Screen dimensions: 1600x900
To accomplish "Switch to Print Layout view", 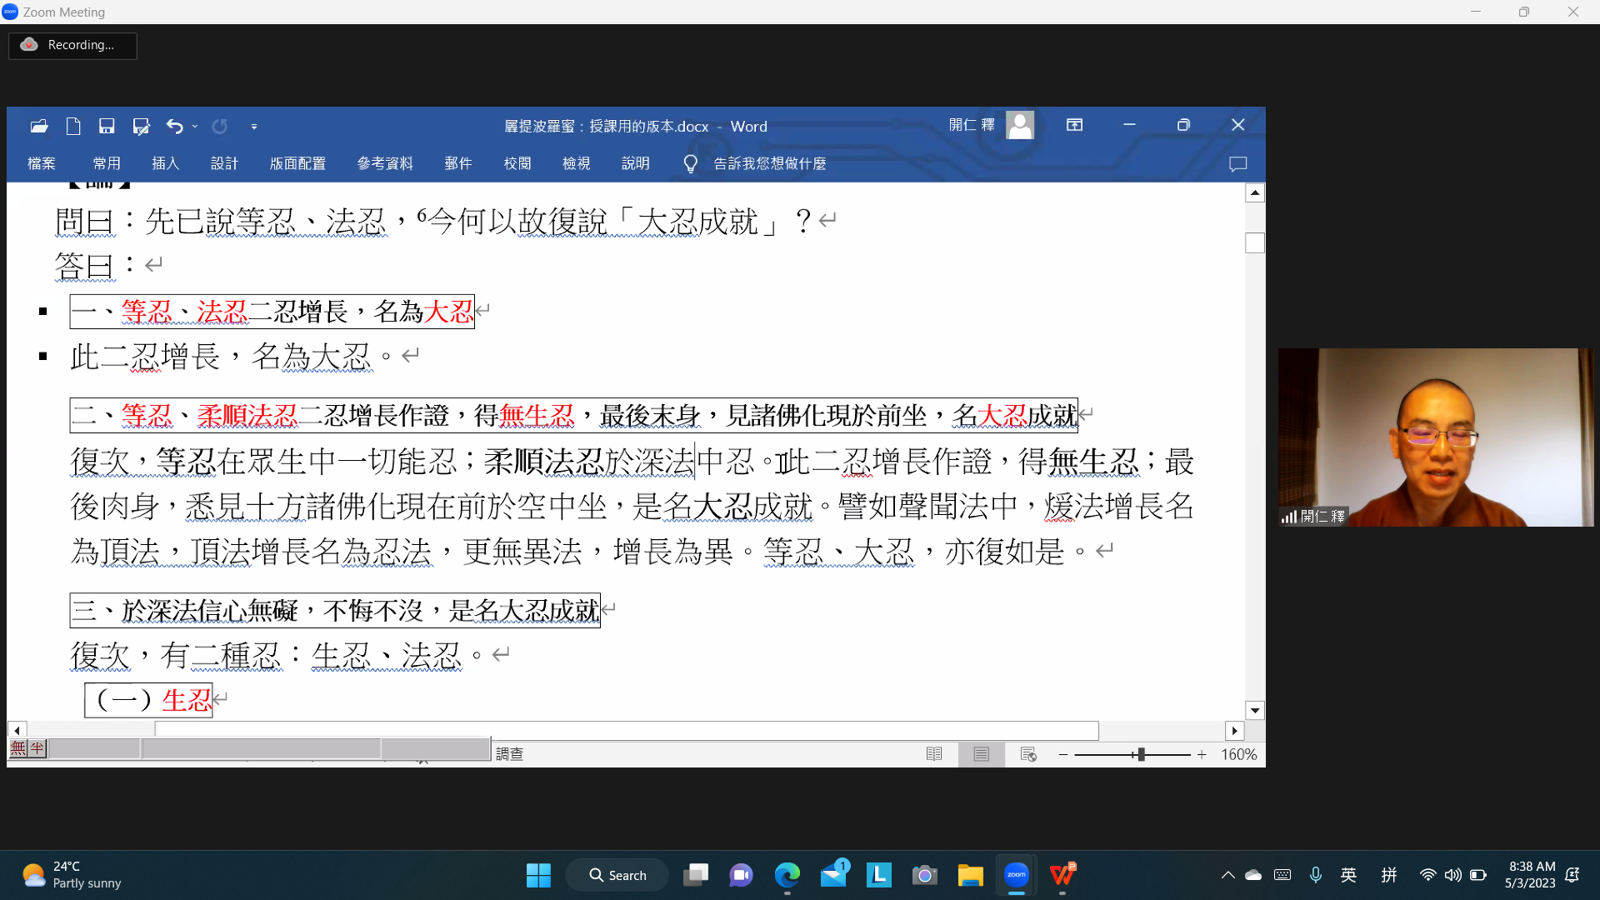I will [982, 754].
